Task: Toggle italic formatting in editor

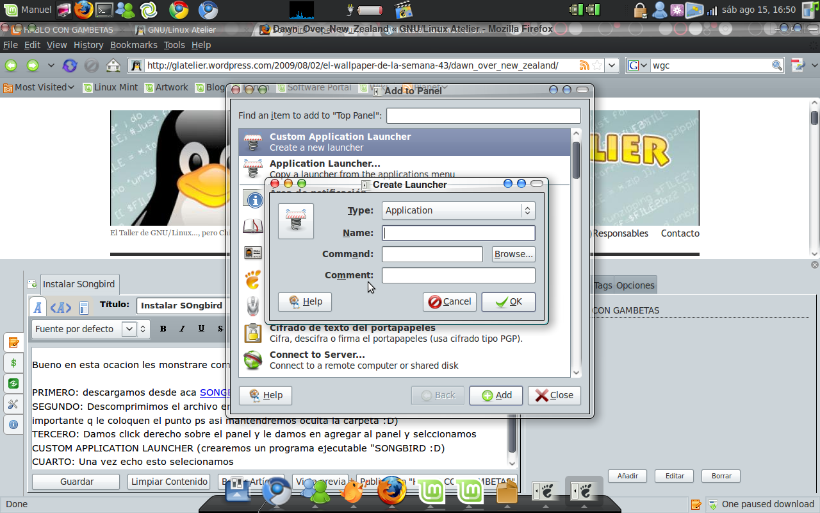Action: [182, 329]
